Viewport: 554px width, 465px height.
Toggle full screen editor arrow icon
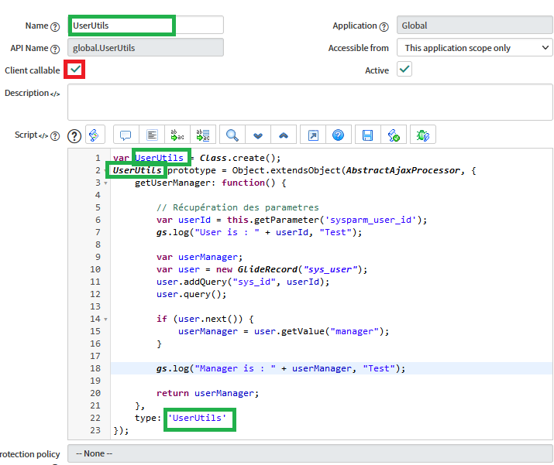313,135
